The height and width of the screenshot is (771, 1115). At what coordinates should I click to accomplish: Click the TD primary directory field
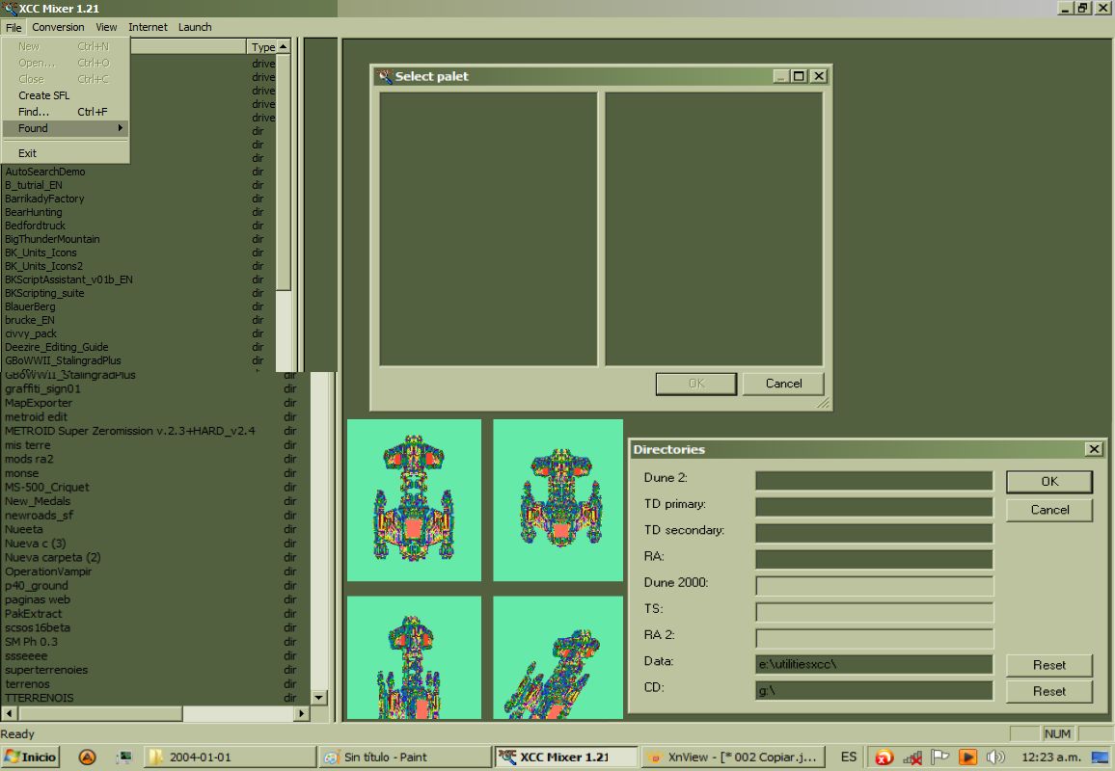874,507
